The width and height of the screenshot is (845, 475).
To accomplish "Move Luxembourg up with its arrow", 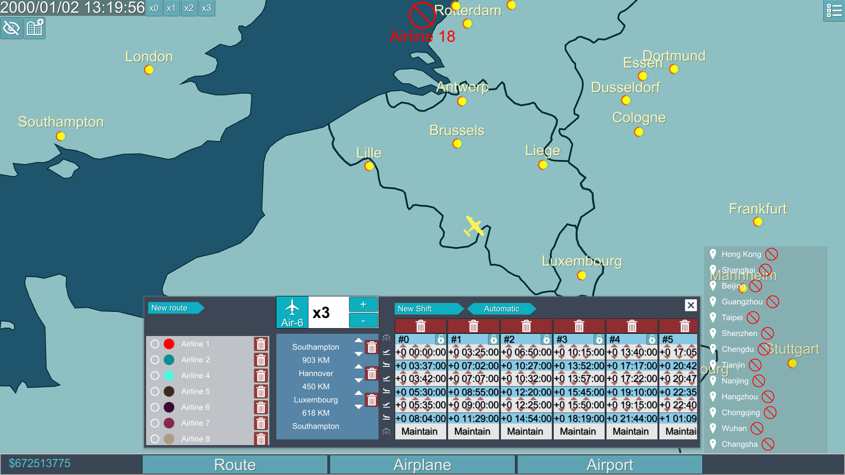I will click(x=359, y=393).
